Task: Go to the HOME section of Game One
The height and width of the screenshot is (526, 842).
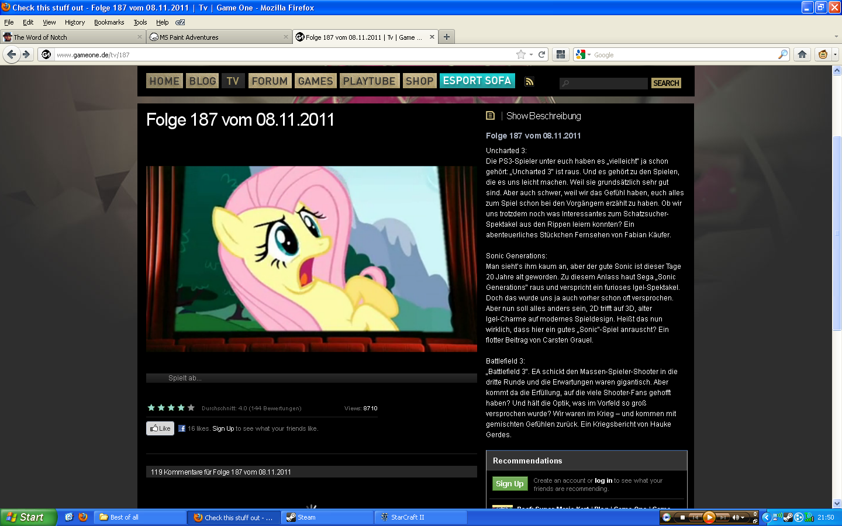Action: pos(164,81)
